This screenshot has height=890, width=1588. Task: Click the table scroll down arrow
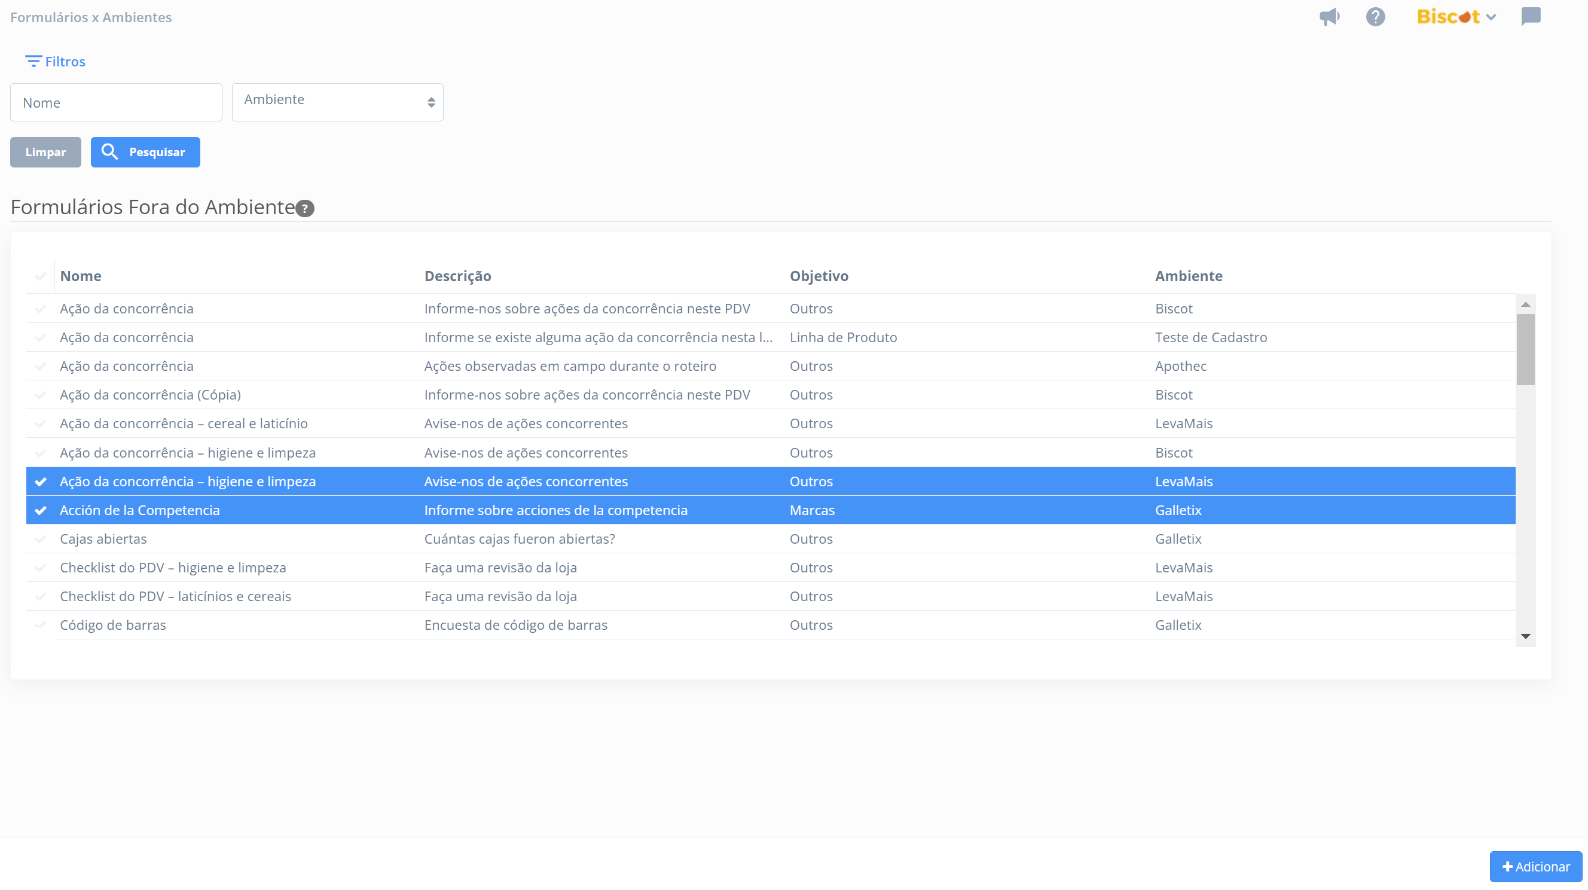pyautogui.click(x=1525, y=636)
